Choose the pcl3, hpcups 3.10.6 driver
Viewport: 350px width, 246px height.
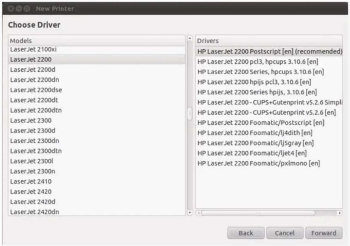click(269, 62)
